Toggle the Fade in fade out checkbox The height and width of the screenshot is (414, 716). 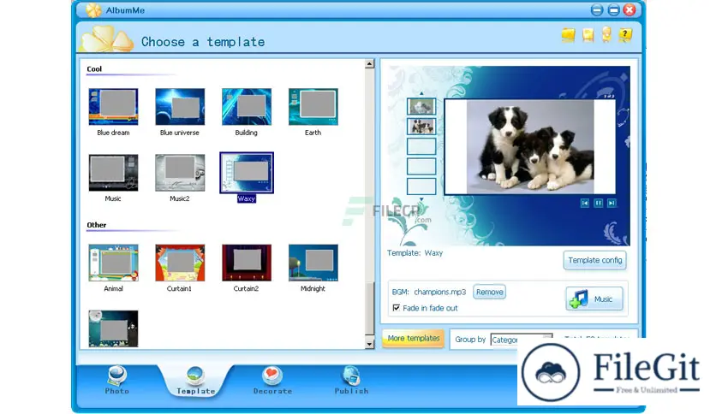coord(397,308)
